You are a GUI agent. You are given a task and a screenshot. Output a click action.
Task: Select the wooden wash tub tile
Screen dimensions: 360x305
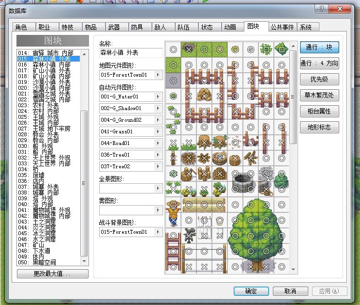220,158
